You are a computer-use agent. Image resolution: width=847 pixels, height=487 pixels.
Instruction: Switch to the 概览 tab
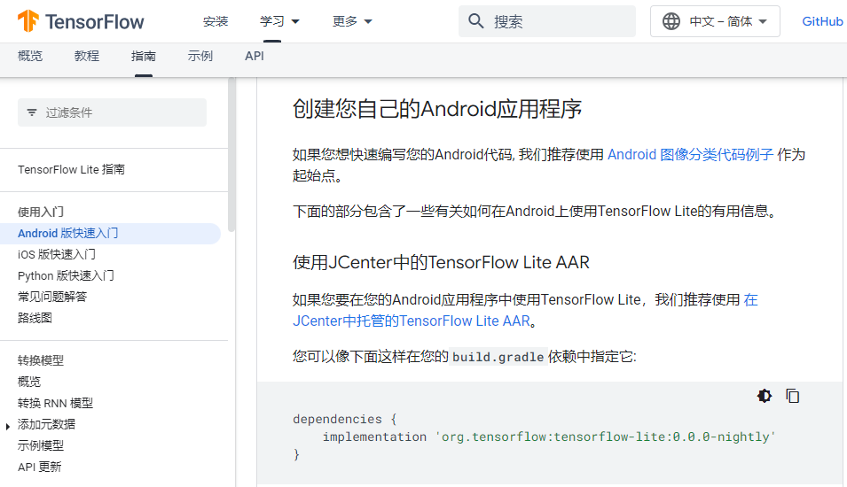point(29,56)
